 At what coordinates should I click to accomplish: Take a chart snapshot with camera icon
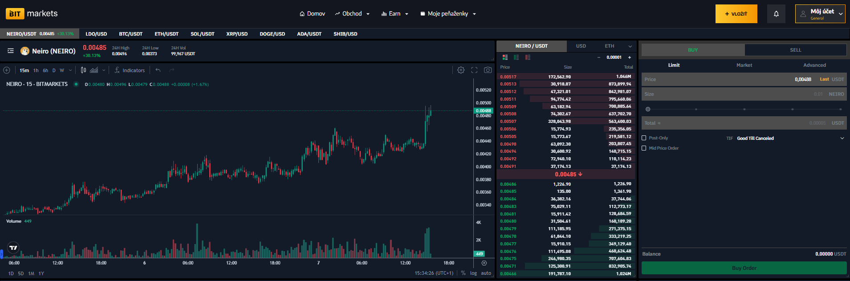coord(488,70)
